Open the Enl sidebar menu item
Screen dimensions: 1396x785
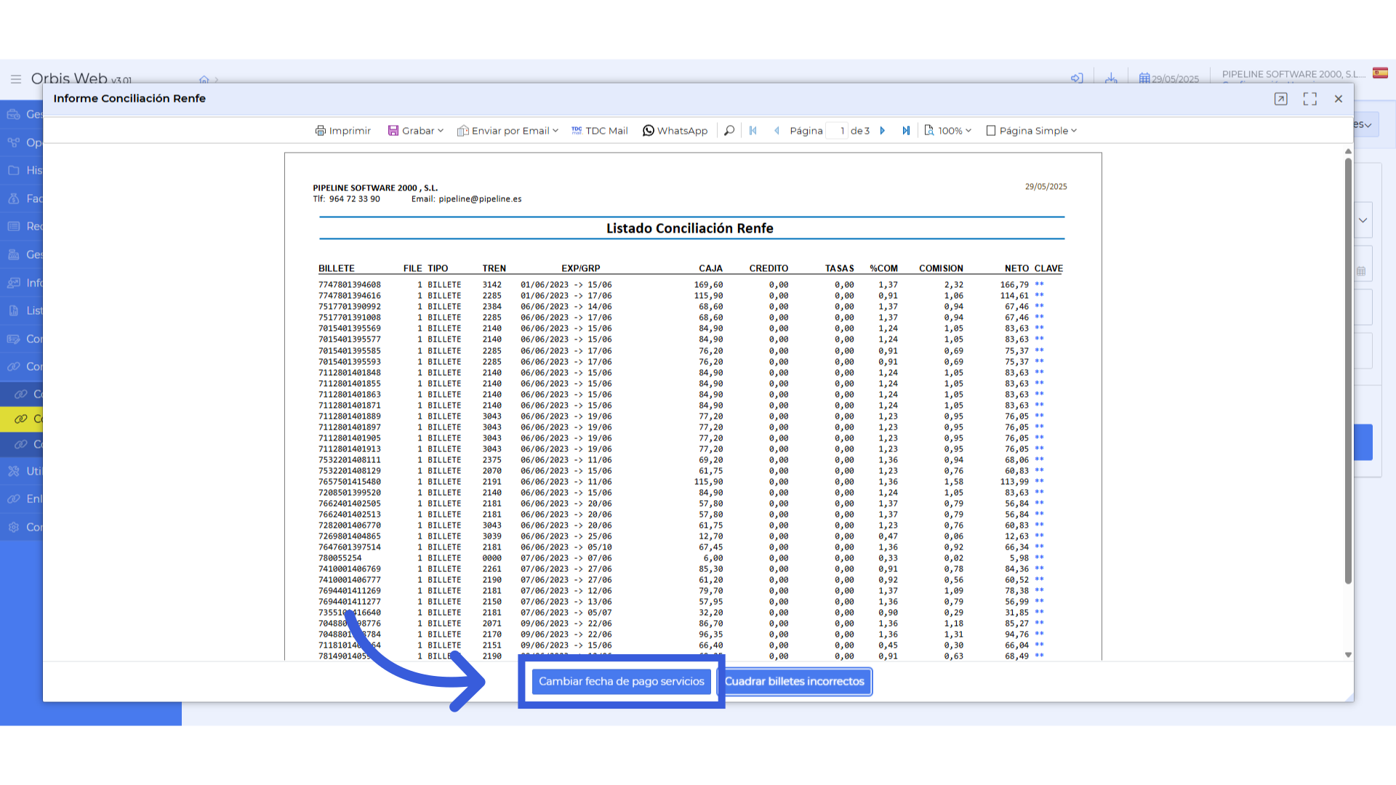23,499
